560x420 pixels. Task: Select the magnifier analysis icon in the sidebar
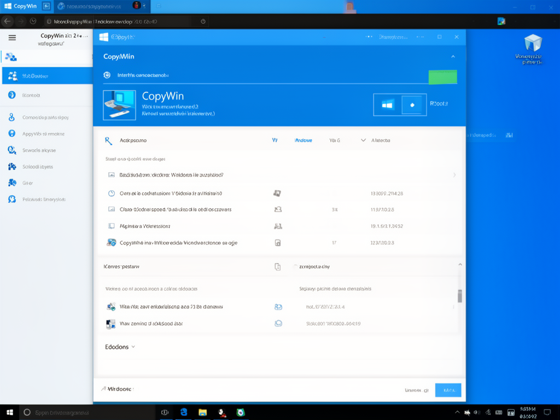click(11, 150)
